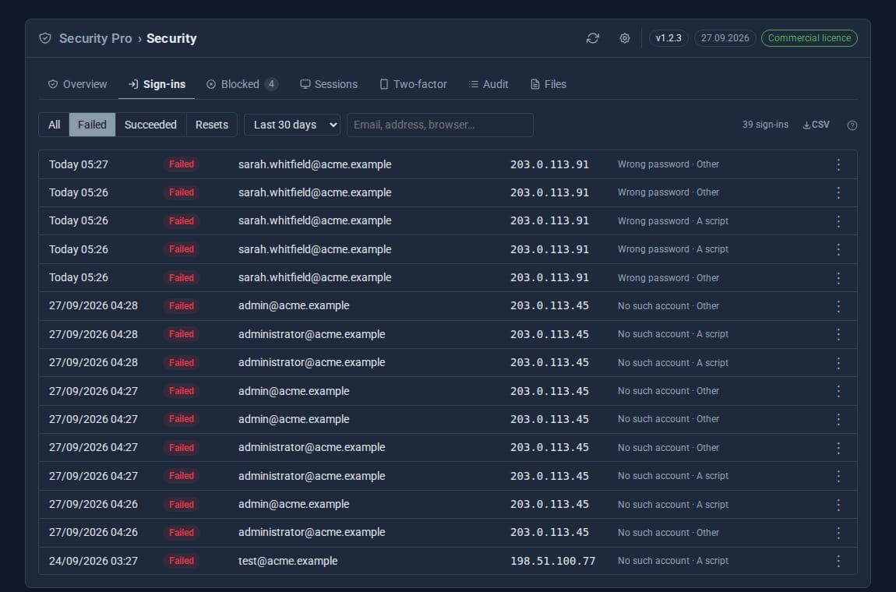Click 27/09/2026 04:28 timestamp for admin@acme.example

[93, 306]
